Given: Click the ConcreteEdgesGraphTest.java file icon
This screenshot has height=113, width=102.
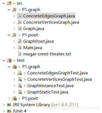Looking at the screenshot, I should tap(20, 73).
